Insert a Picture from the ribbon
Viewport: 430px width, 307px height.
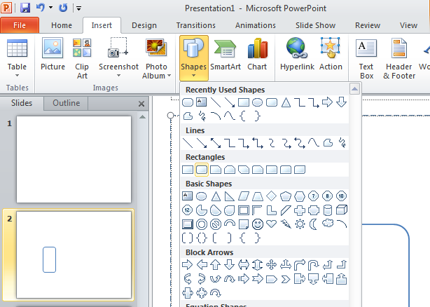pos(53,55)
